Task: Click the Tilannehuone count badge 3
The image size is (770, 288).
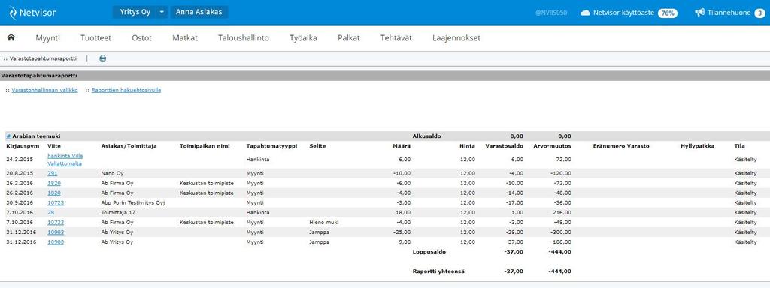Action: point(759,13)
